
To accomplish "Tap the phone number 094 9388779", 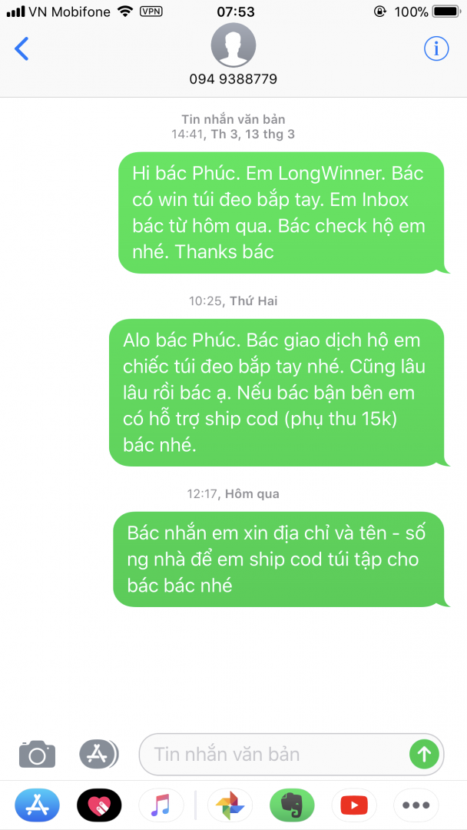I will (x=233, y=79).
